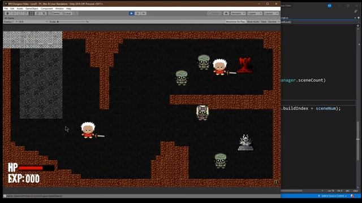This screenshot has height=203, width=362.
Task: Click the red blood fountain sprite
Action: (x=245, y=65)
